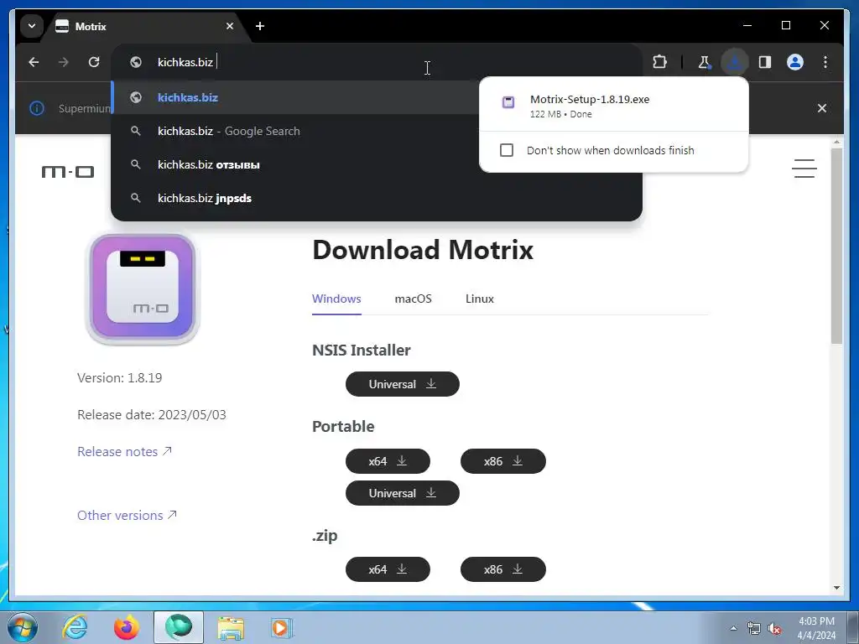Click the network tray icon
The width and height of the screenshot is (859, 644).
point(754,628)
